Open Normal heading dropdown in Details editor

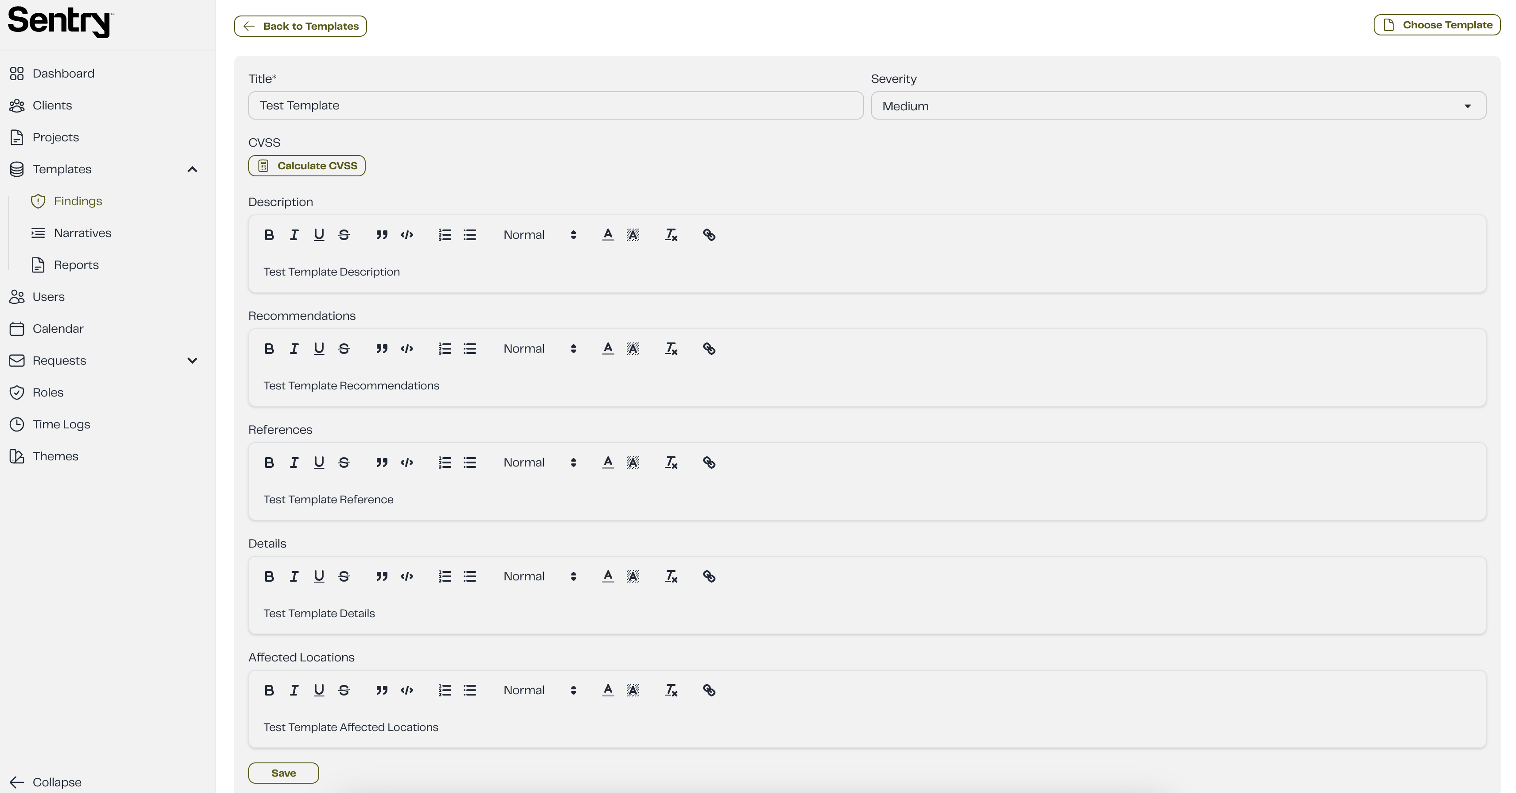pyautogui.click(x=539, y=576)
